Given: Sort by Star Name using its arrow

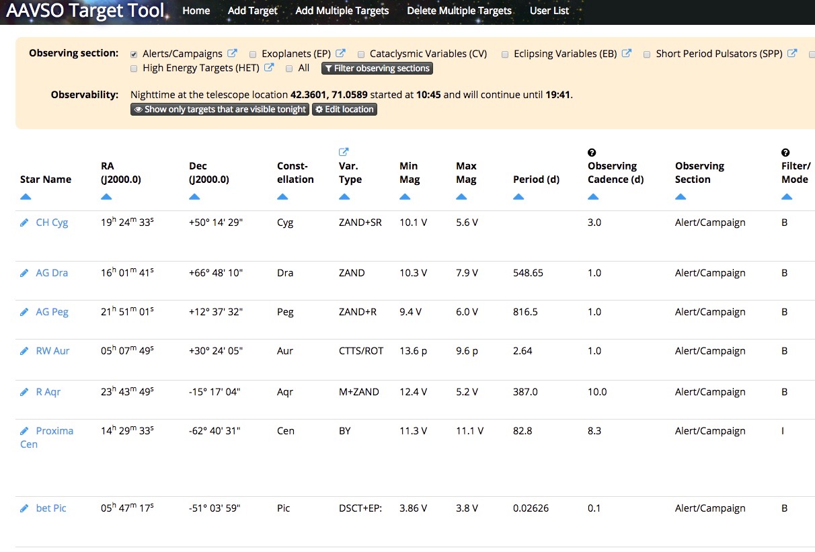Looking at the screenshot, I should (26, 197).
